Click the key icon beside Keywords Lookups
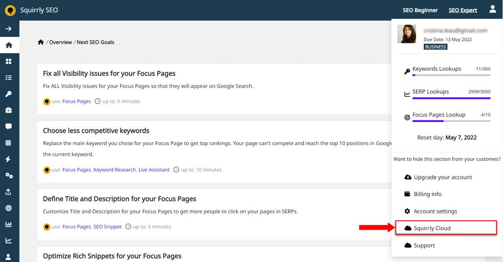This screenshot has width=503, height=262. click(x=407, y=72)
